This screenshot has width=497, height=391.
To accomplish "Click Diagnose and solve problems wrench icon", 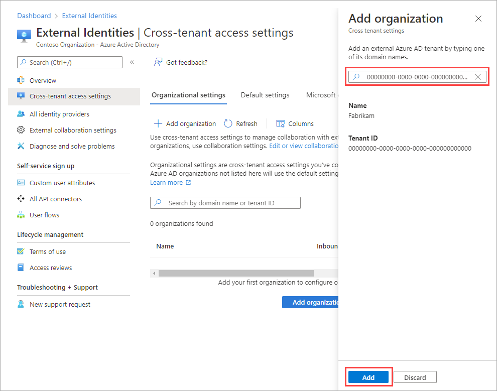I will [x=21, y=146].
